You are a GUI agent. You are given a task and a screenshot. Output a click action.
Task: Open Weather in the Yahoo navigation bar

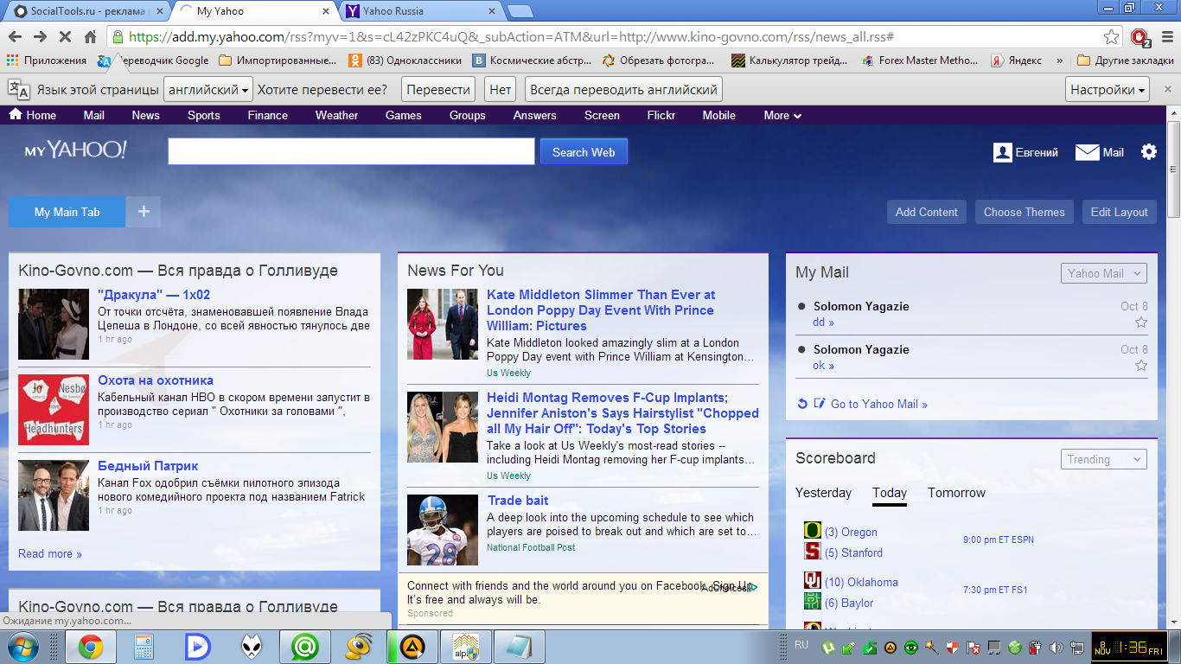point(336,115)
